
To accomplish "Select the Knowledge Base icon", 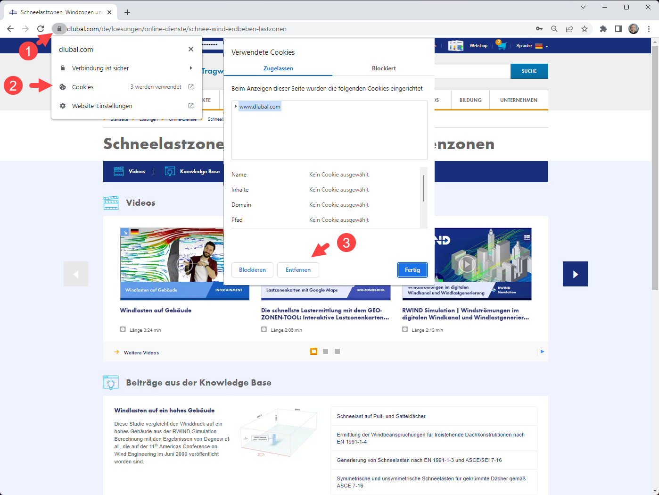I will click(x=169, y=171).
